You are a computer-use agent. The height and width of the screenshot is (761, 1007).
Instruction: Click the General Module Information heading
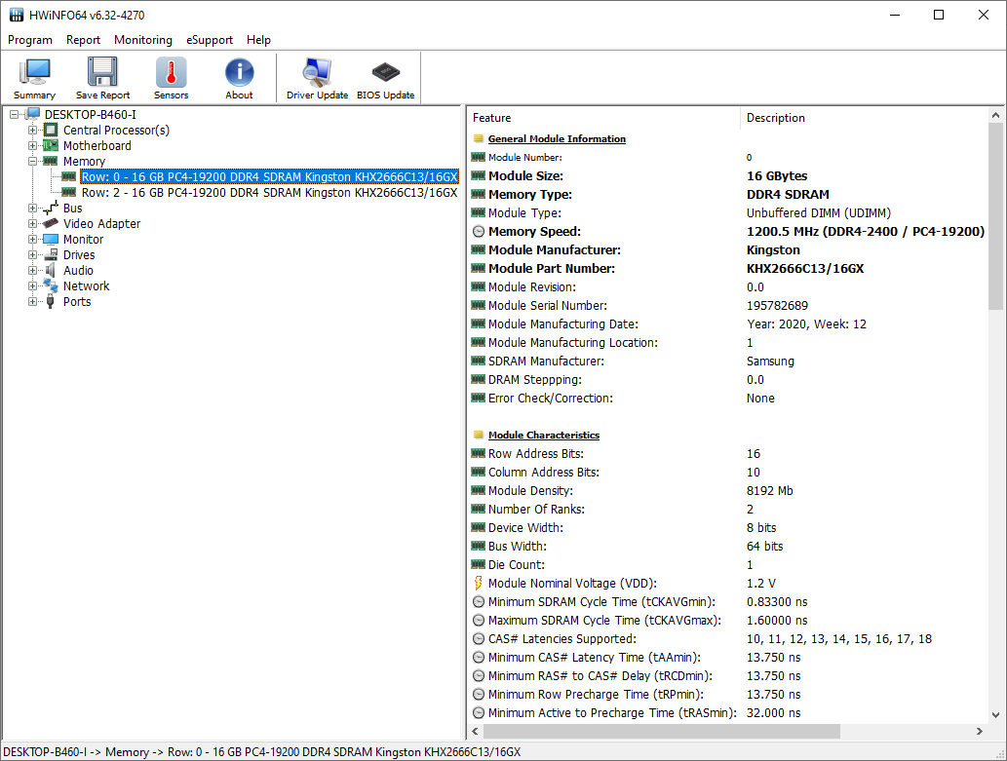point(557,138)
